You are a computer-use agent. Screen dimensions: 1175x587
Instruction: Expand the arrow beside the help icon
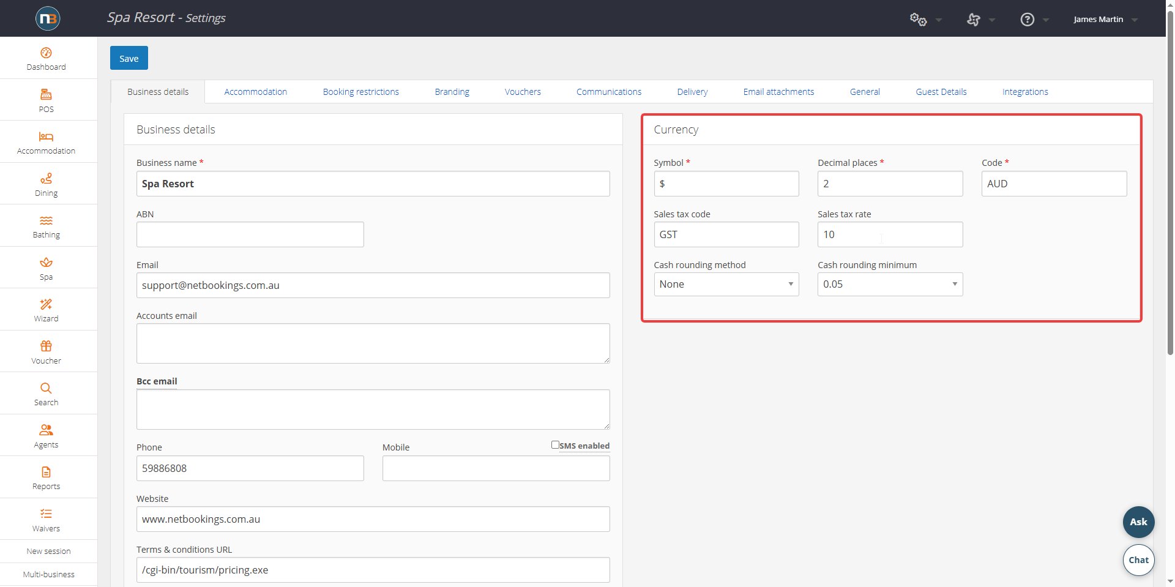pos(1046,20)
